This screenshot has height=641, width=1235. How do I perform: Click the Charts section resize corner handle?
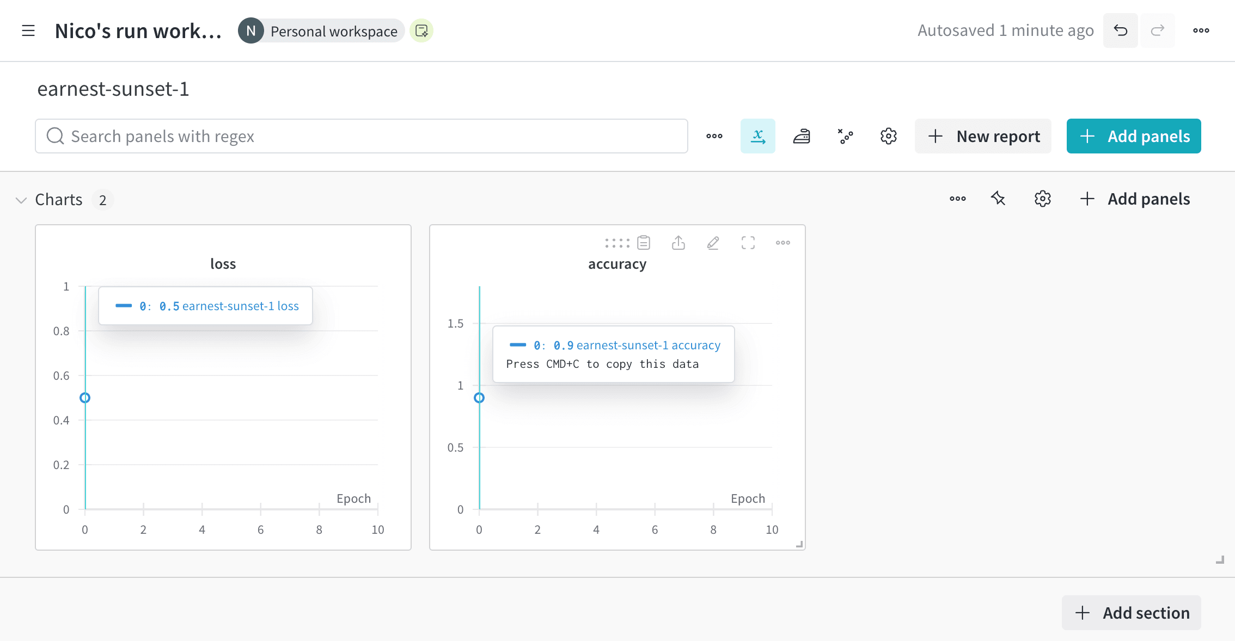point(1220,559)
